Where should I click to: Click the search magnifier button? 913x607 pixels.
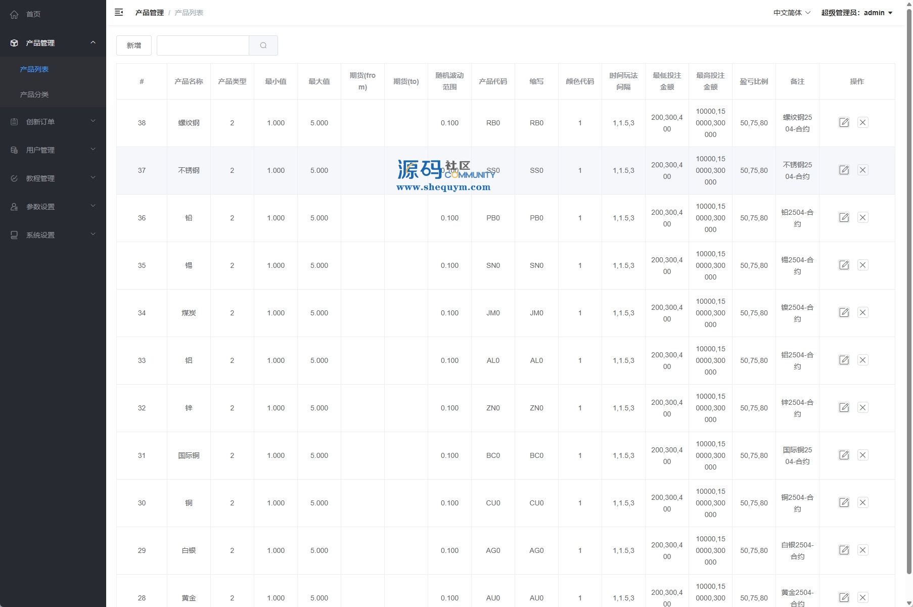point(263,45)
